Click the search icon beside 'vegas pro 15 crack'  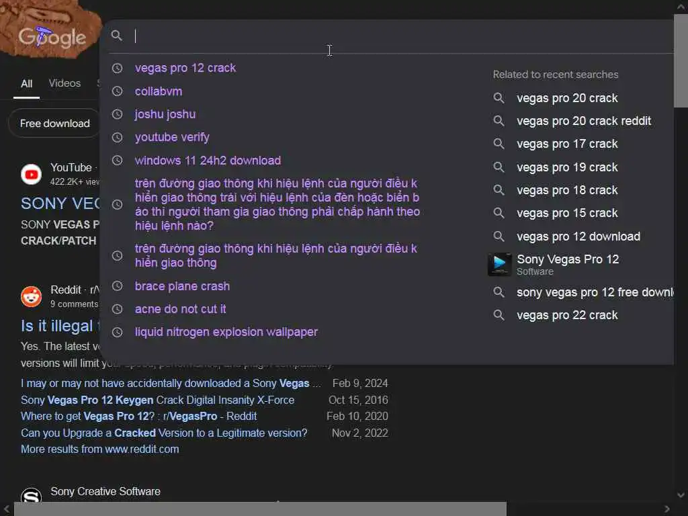click(x=499, y=213)
